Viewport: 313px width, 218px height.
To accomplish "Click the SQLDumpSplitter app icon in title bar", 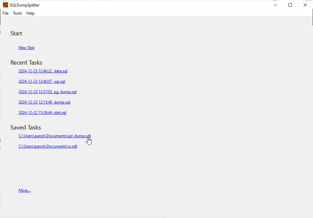I will (6, 5).
